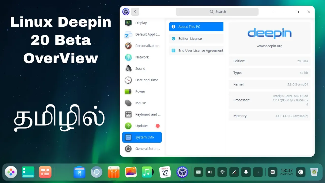Open the launcher from the dock
The height and width of the screenshot is (183, 325).
(x=11, y=172)
